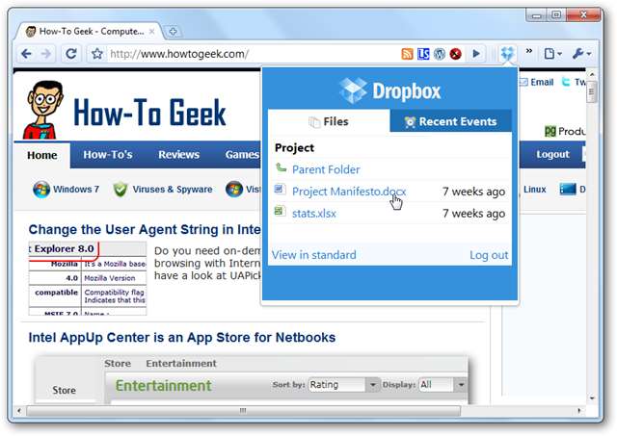Open the Games menu item
Screen dimensions: 617x436
[x=242, y=155]
